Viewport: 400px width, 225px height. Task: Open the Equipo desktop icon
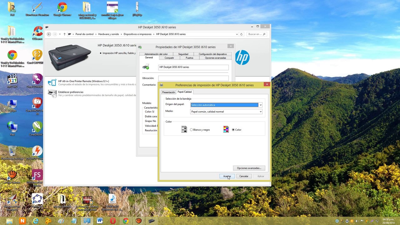click(12, 105)
